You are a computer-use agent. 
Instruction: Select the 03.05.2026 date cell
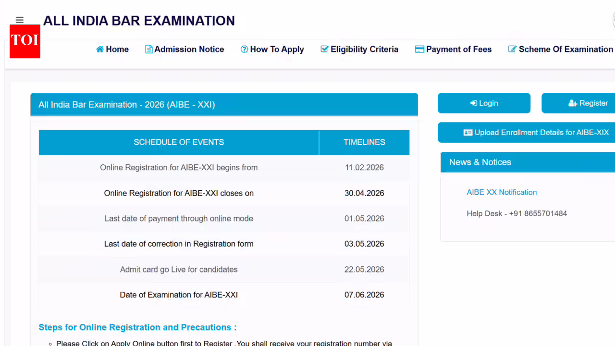click(x=364, y=244)
